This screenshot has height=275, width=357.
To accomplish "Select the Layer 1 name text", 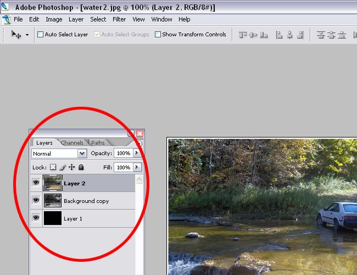I will [73, 219].
